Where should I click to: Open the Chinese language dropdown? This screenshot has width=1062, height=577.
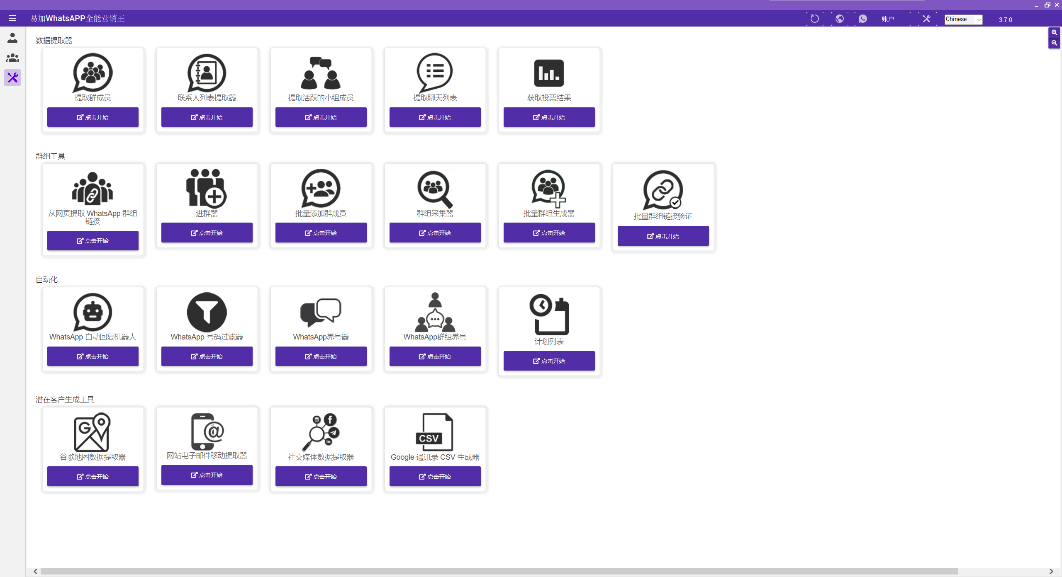click(x=963, y=19)
